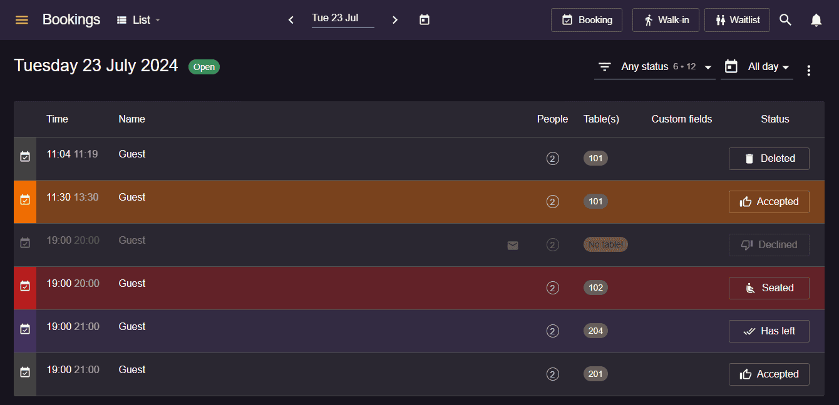This screenshot has width=839, height=405.
Task: Toggle the orange checkbox on the Accepted 11:30 booking
Action: (25, 201)
